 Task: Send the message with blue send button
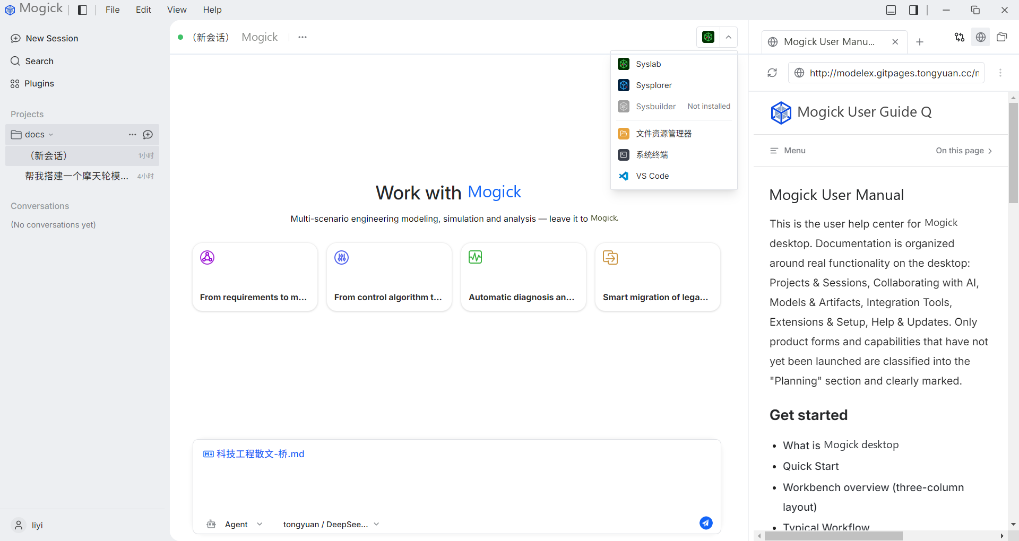pos(706,523)
